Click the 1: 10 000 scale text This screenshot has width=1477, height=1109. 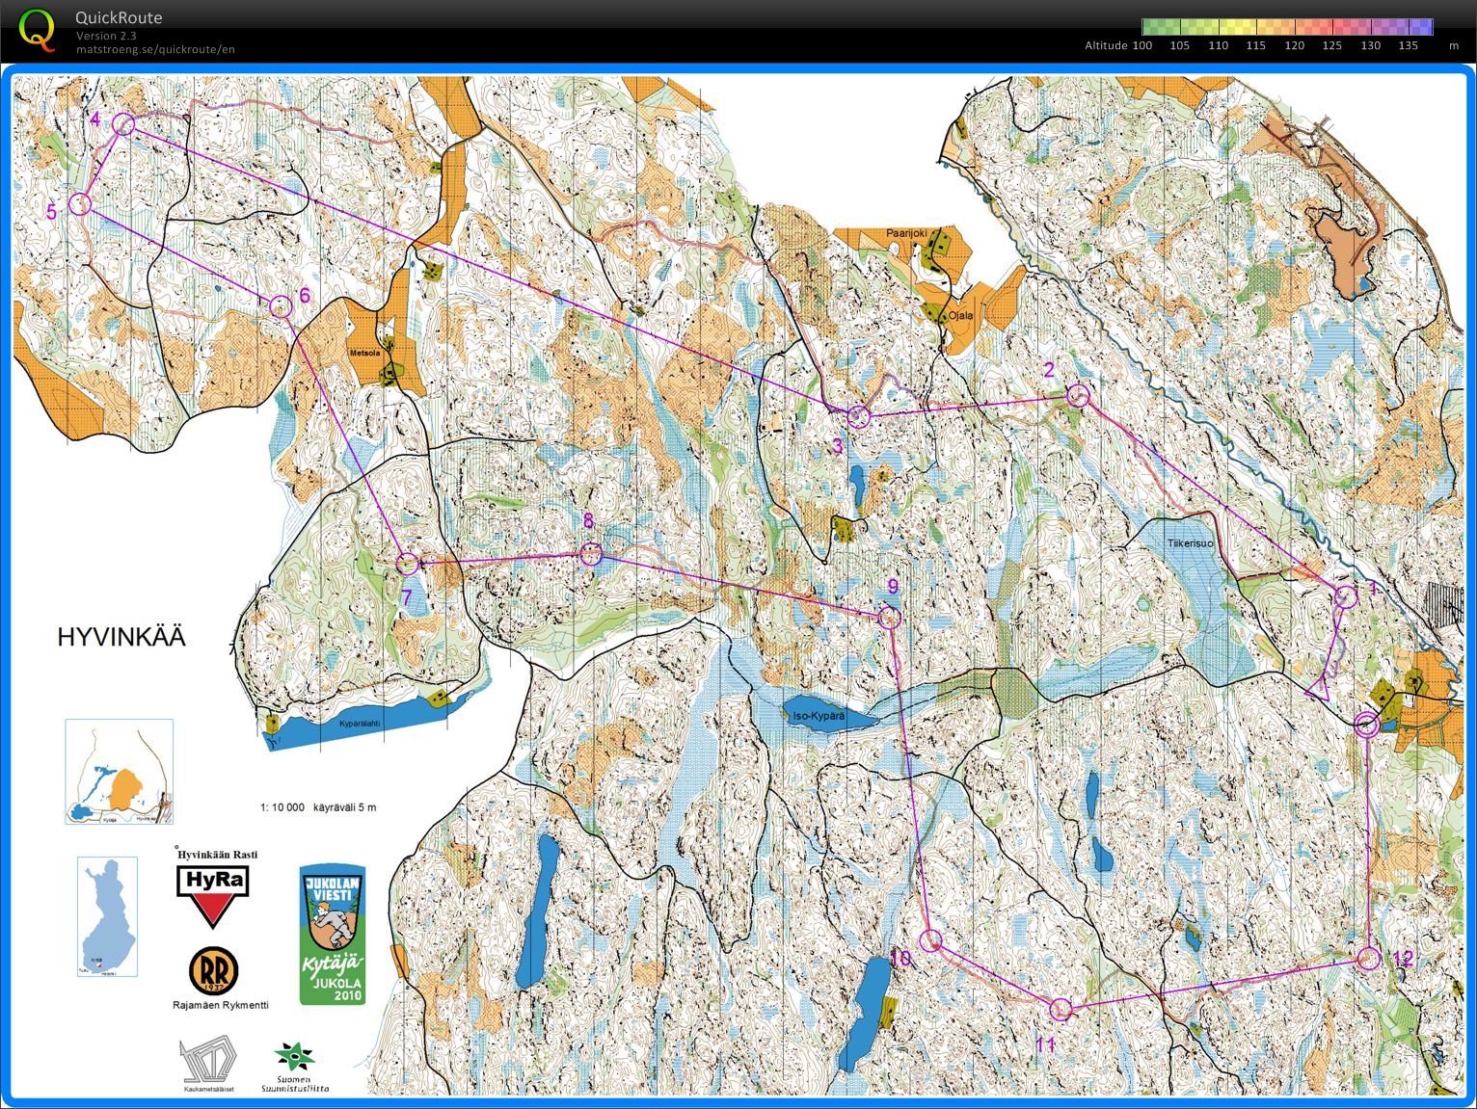coord(282,807)
